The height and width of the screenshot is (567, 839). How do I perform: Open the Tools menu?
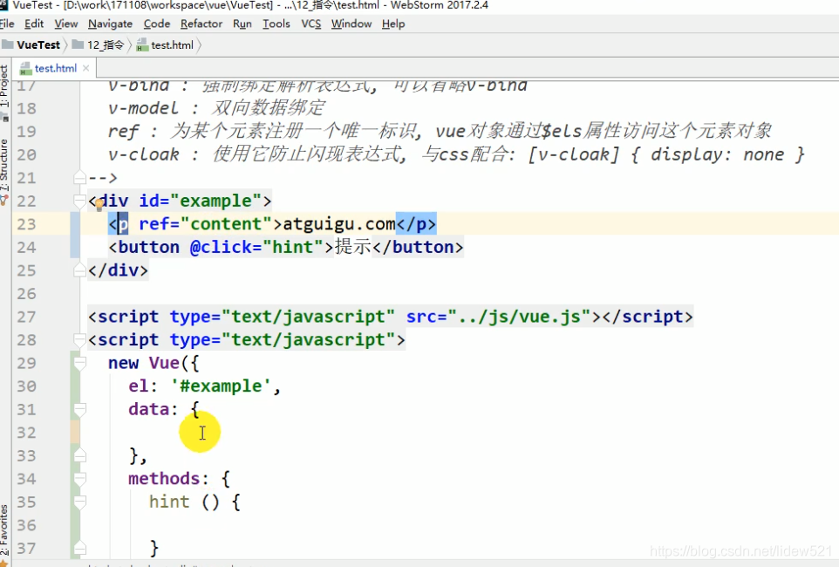pos(276,24)
